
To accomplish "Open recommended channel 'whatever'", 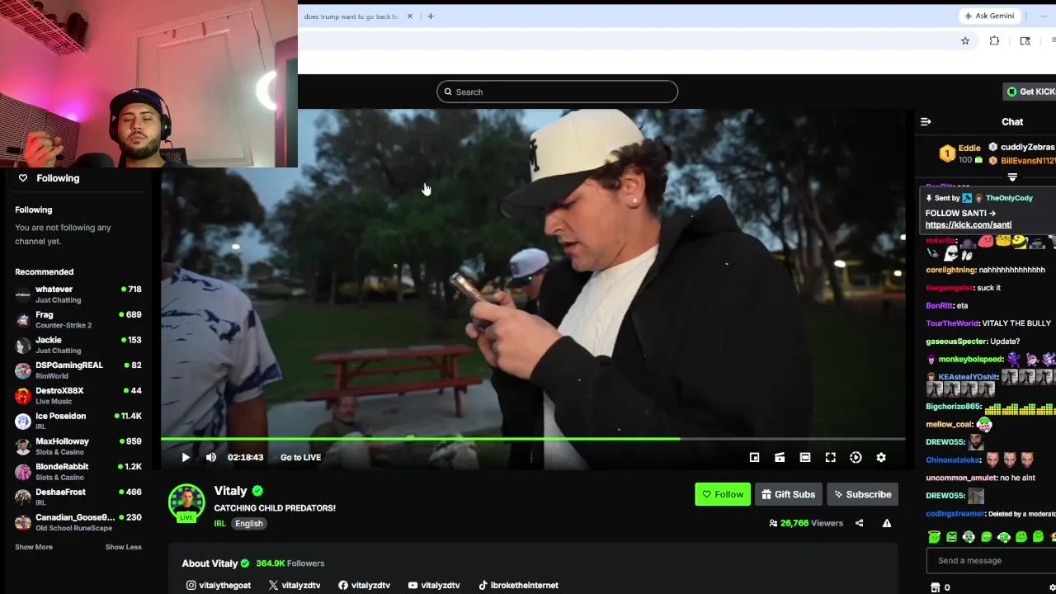I will coord(78,295).
